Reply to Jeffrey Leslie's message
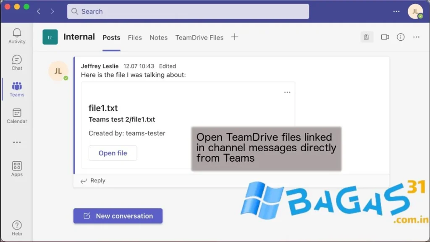Screen dimensions: 430x242 click(x=93, y=181)
